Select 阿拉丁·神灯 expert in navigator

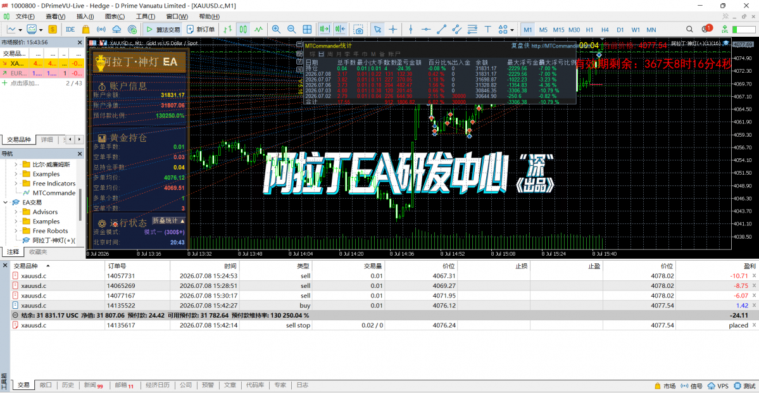point(54,240)
